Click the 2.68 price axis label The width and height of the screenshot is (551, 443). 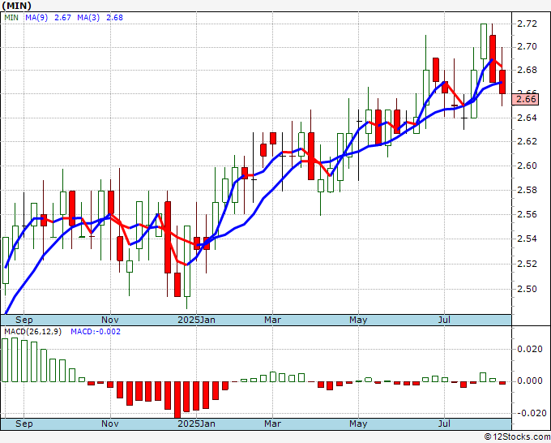pos(527,70)
